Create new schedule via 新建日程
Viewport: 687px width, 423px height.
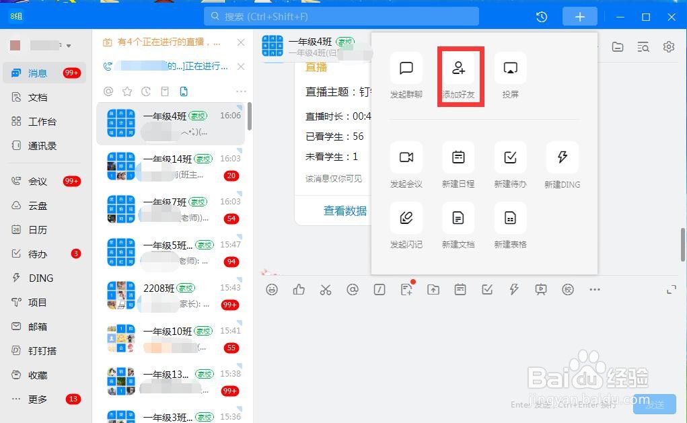click(x=458, y=157)
